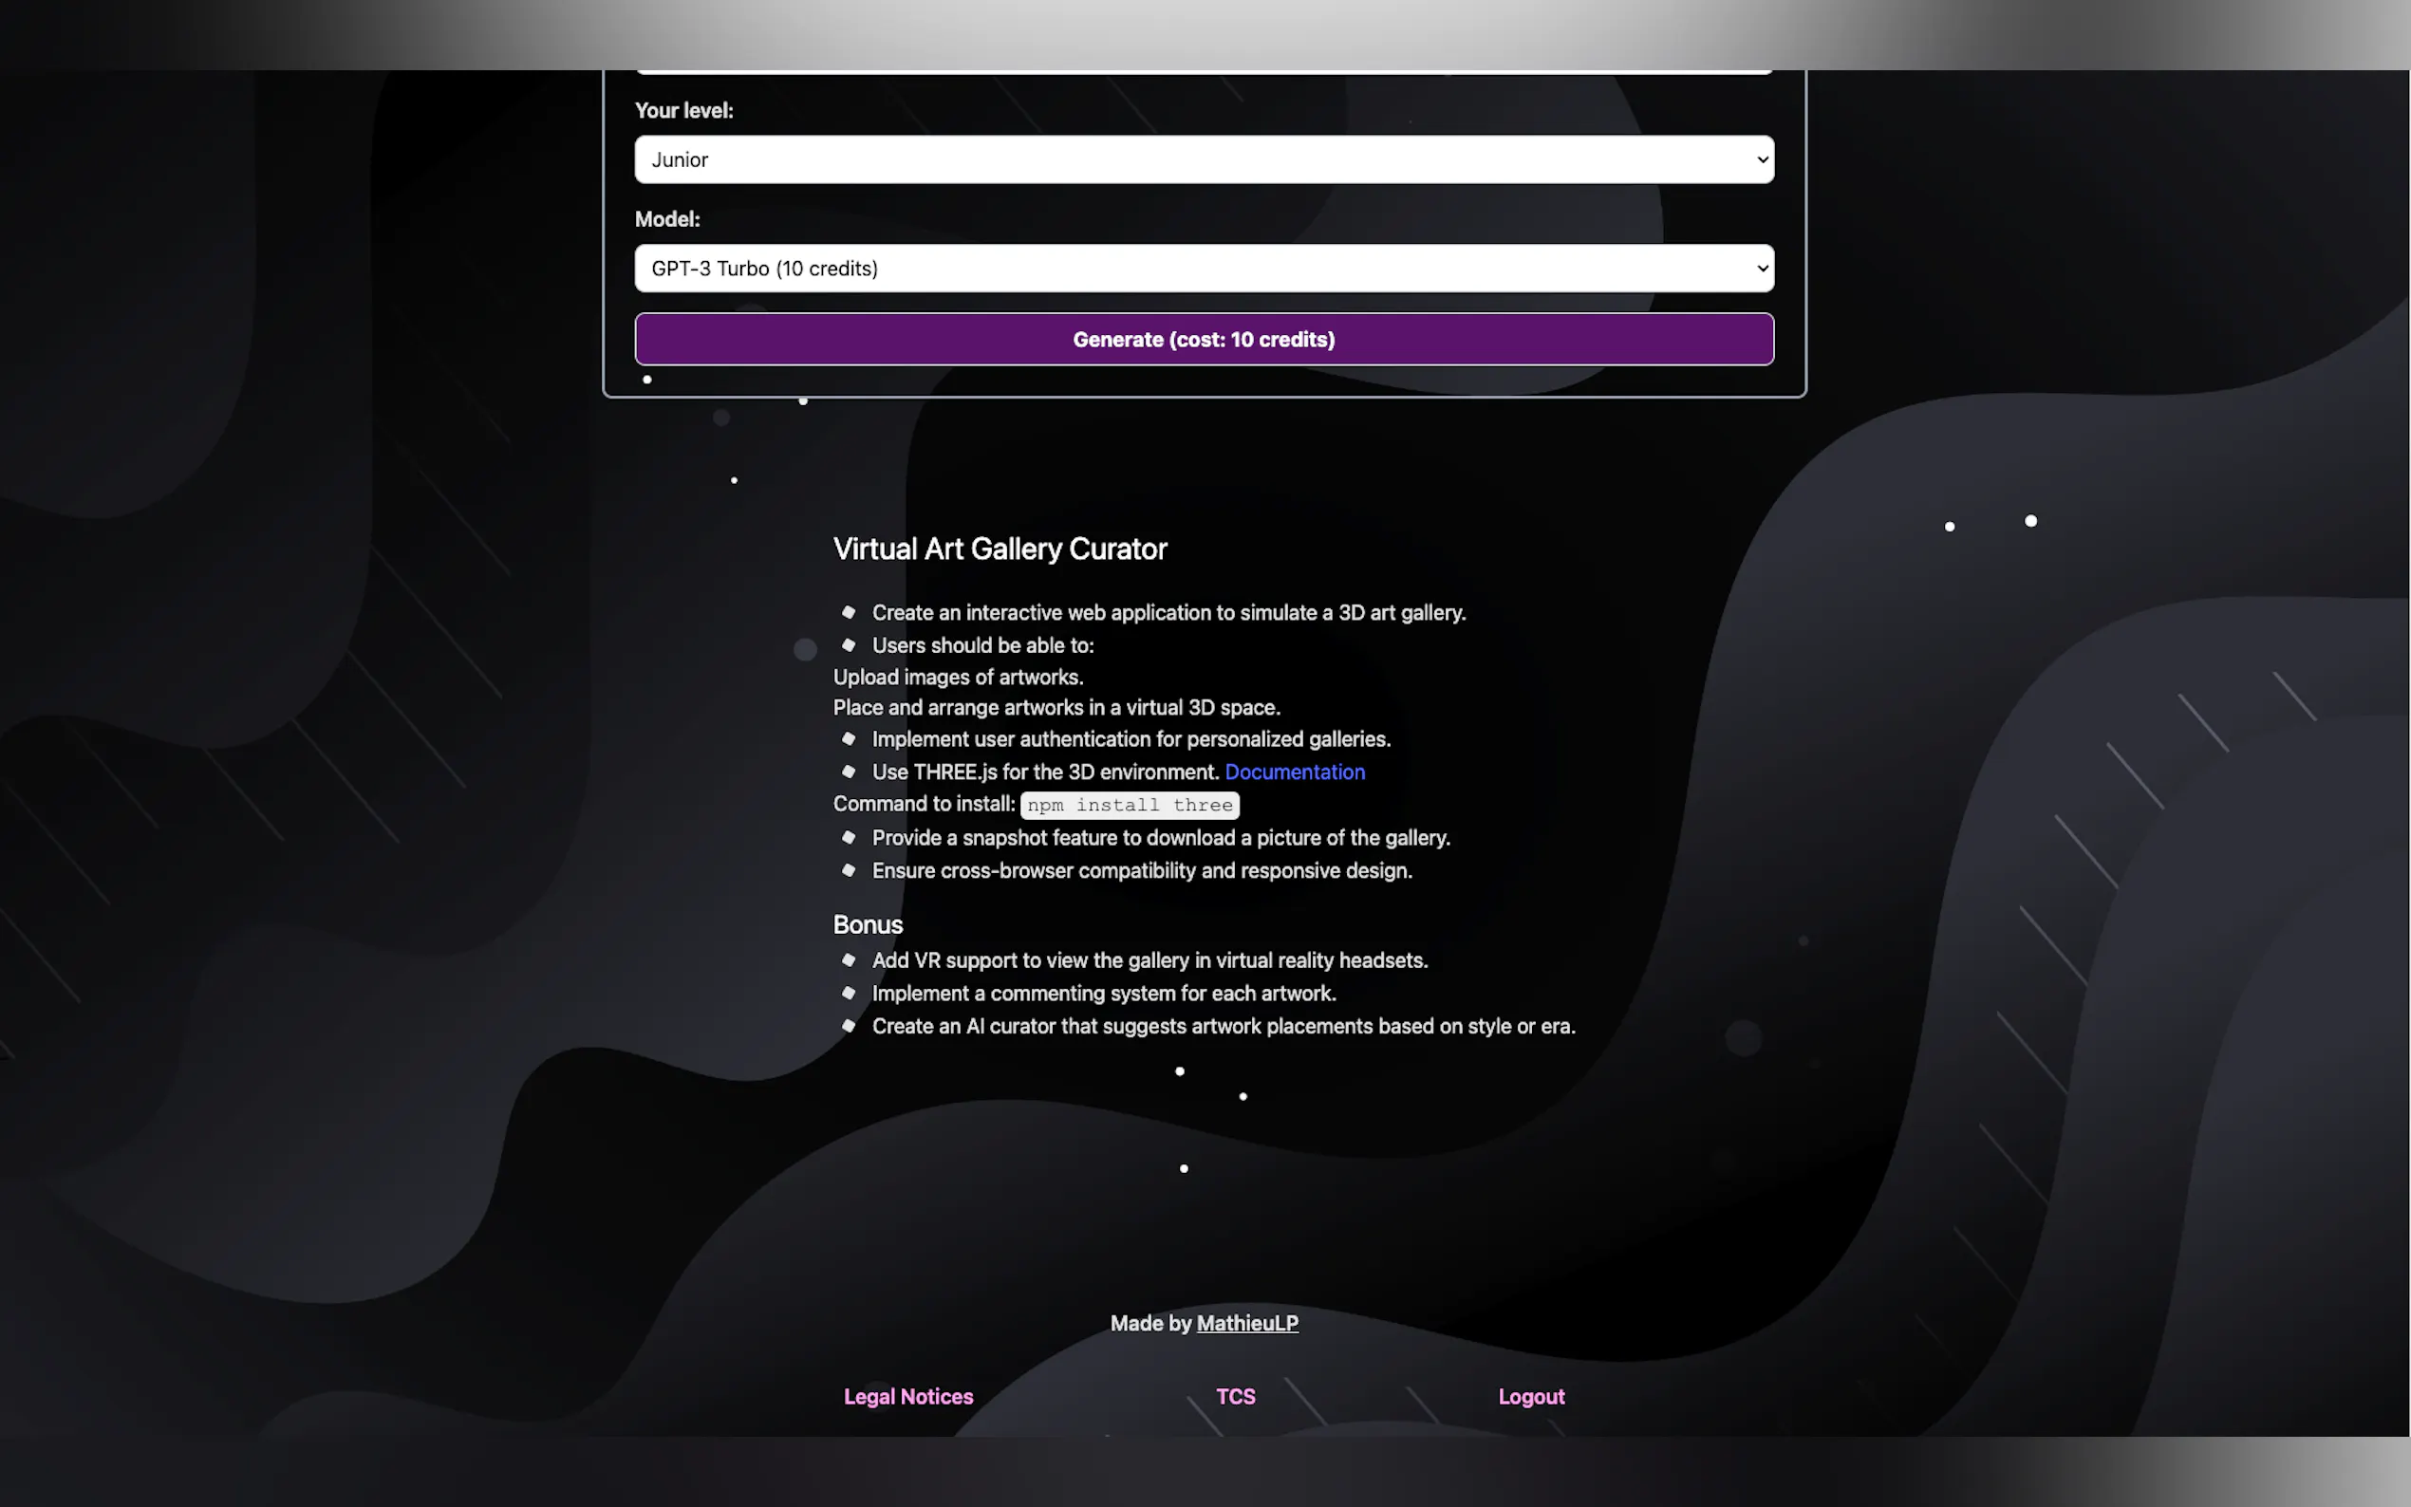Viewport: 2411px width, 1507px height.
Task: Go to the TCS footer link
Action: (x=1235, y=1396)
